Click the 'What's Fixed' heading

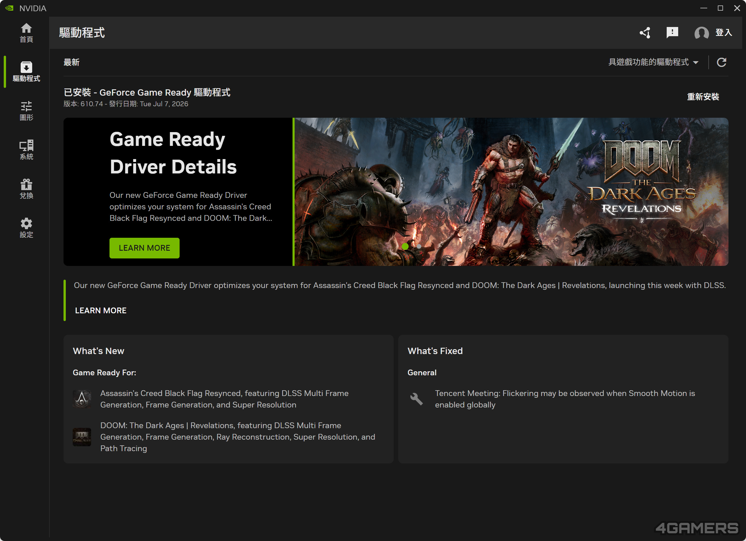435,351
